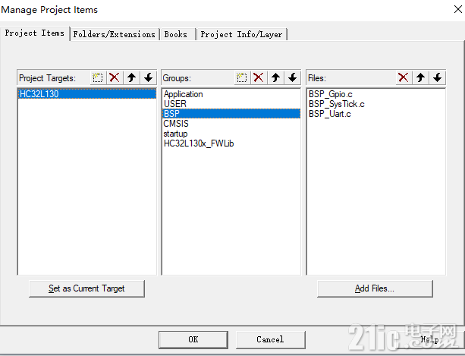Move project target down

click(149, 78)
